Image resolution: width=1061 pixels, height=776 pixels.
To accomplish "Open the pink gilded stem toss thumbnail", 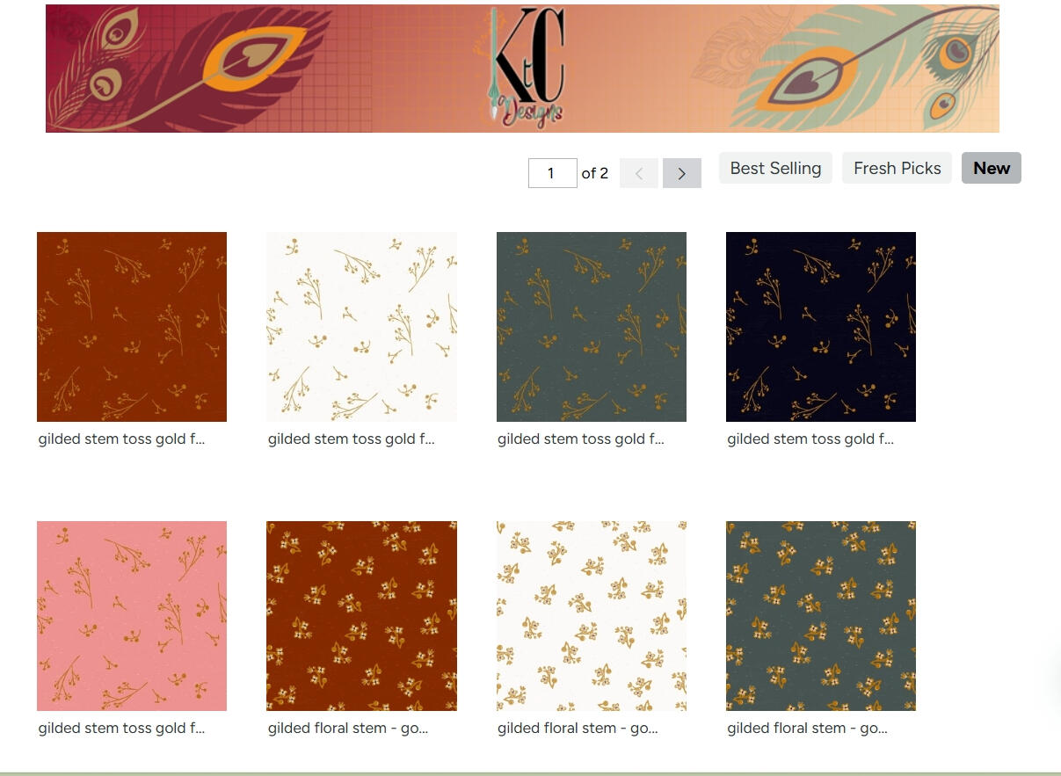I will [x=132, y=616].
